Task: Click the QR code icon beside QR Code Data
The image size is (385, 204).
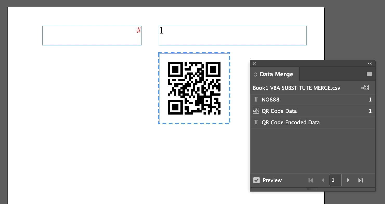Action: [256, 111]
